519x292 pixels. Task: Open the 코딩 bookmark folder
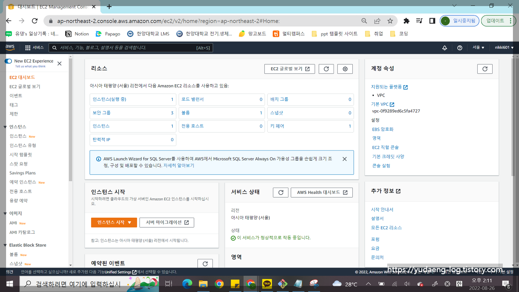pos(399,34)
